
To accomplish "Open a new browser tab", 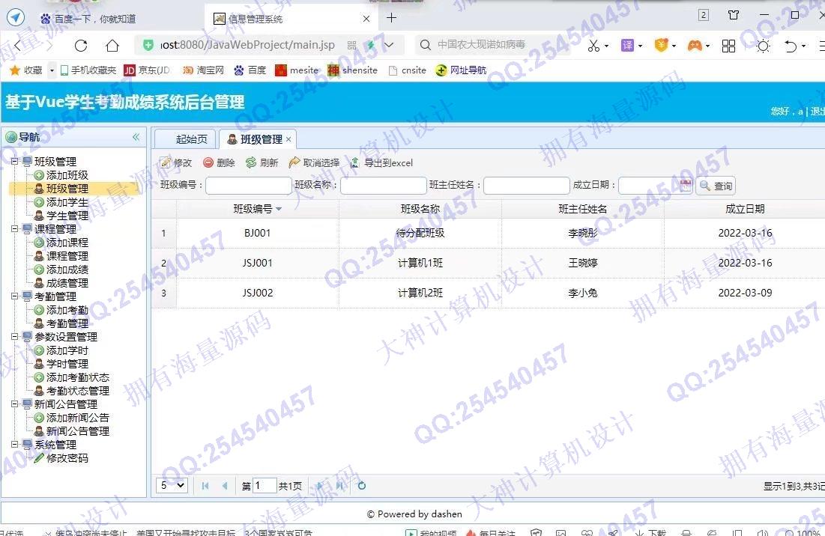I will [x=391, y=18].
